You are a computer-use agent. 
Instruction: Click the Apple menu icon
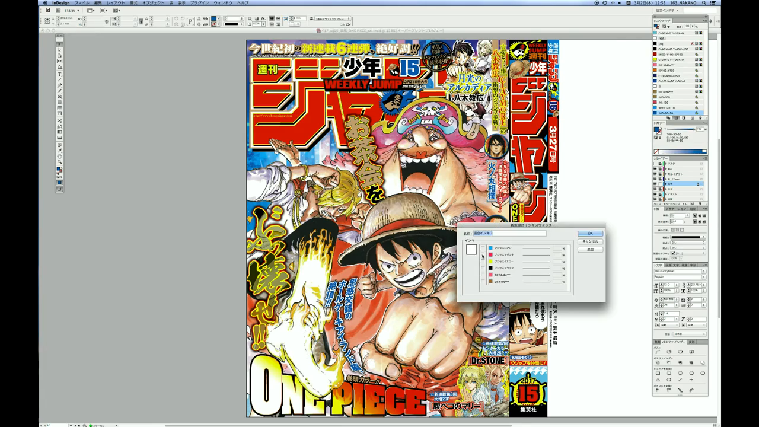46,3
